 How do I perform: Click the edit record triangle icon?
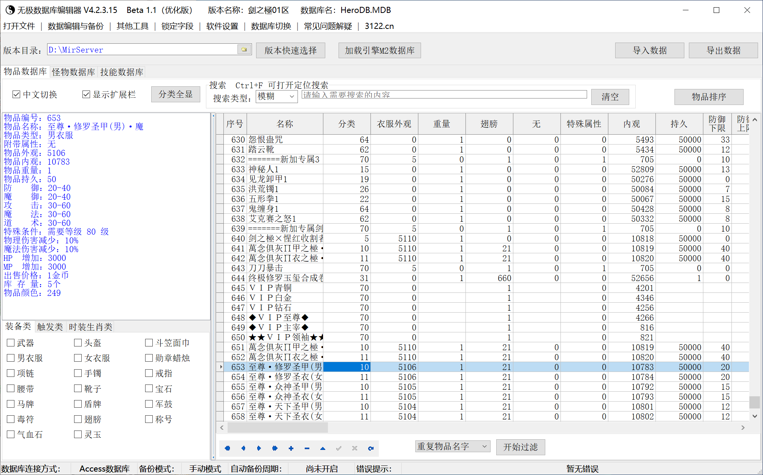[x=323, y=448]
